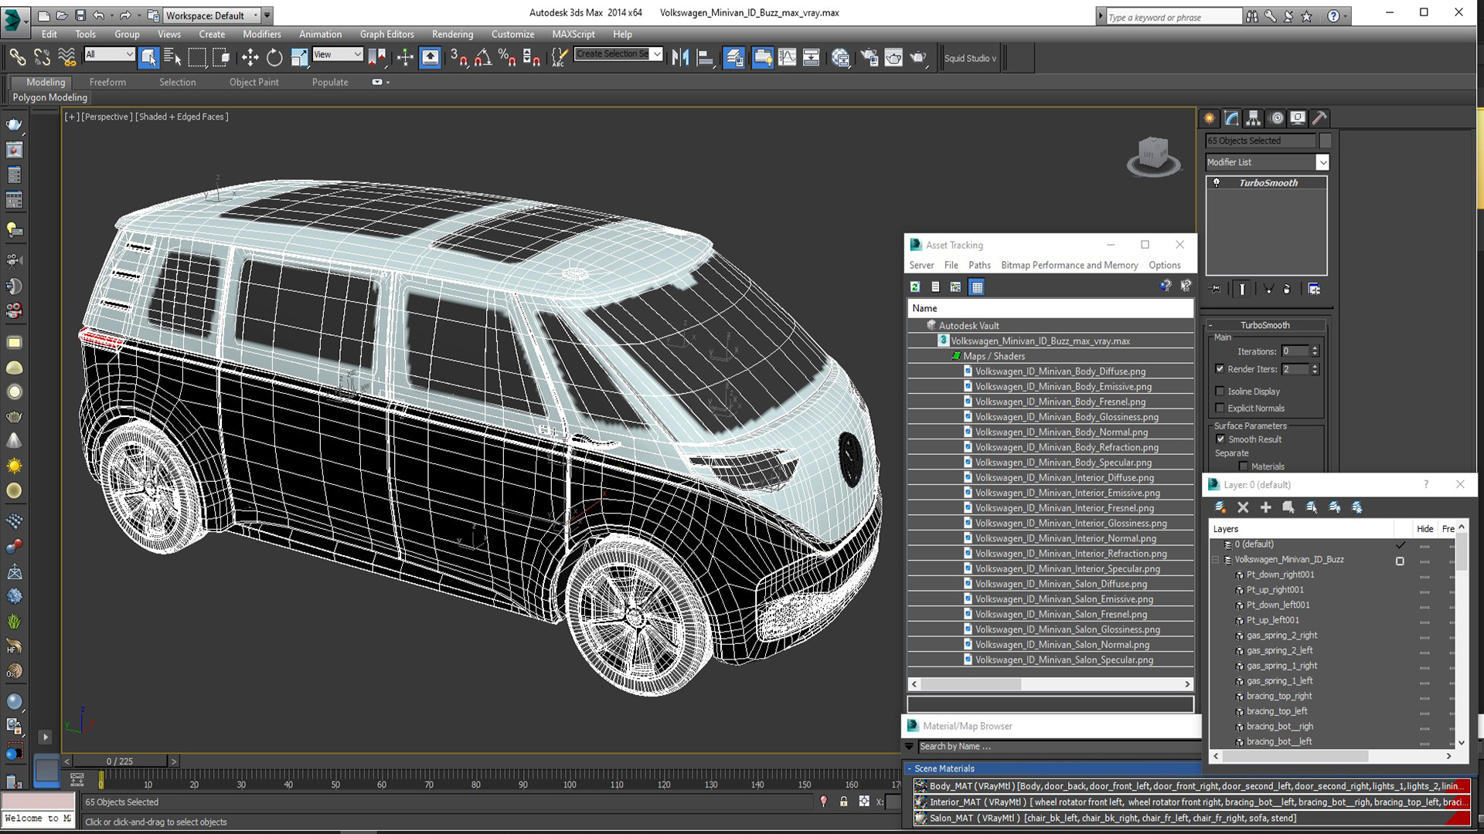Open the Schematic View toolbar button
Screen dimensions: 1484x834
(812, 57)
